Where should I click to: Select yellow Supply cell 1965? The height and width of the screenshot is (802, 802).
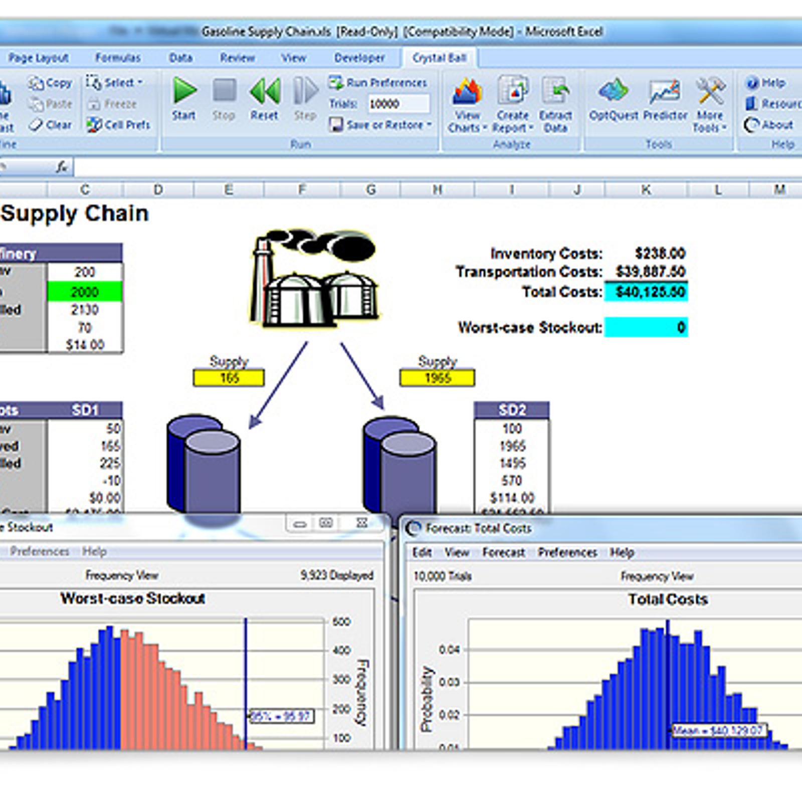point(437,378)
